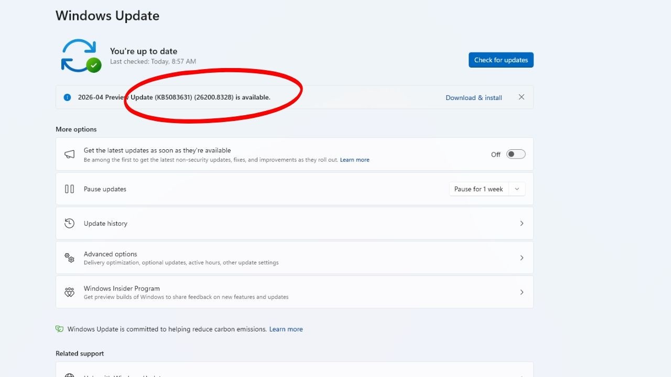Click the Check for updates button
The image size is (671, 377).
tap(501, 60)
